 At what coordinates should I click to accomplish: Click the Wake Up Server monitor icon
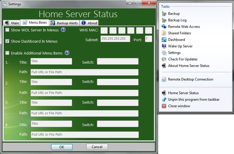(x=164, y=46)
